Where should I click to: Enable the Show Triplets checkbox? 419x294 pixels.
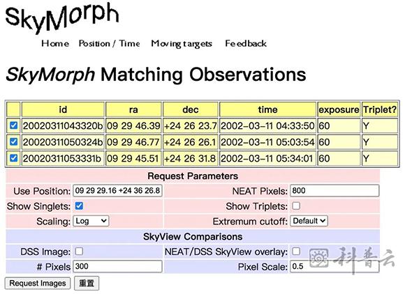296,206
